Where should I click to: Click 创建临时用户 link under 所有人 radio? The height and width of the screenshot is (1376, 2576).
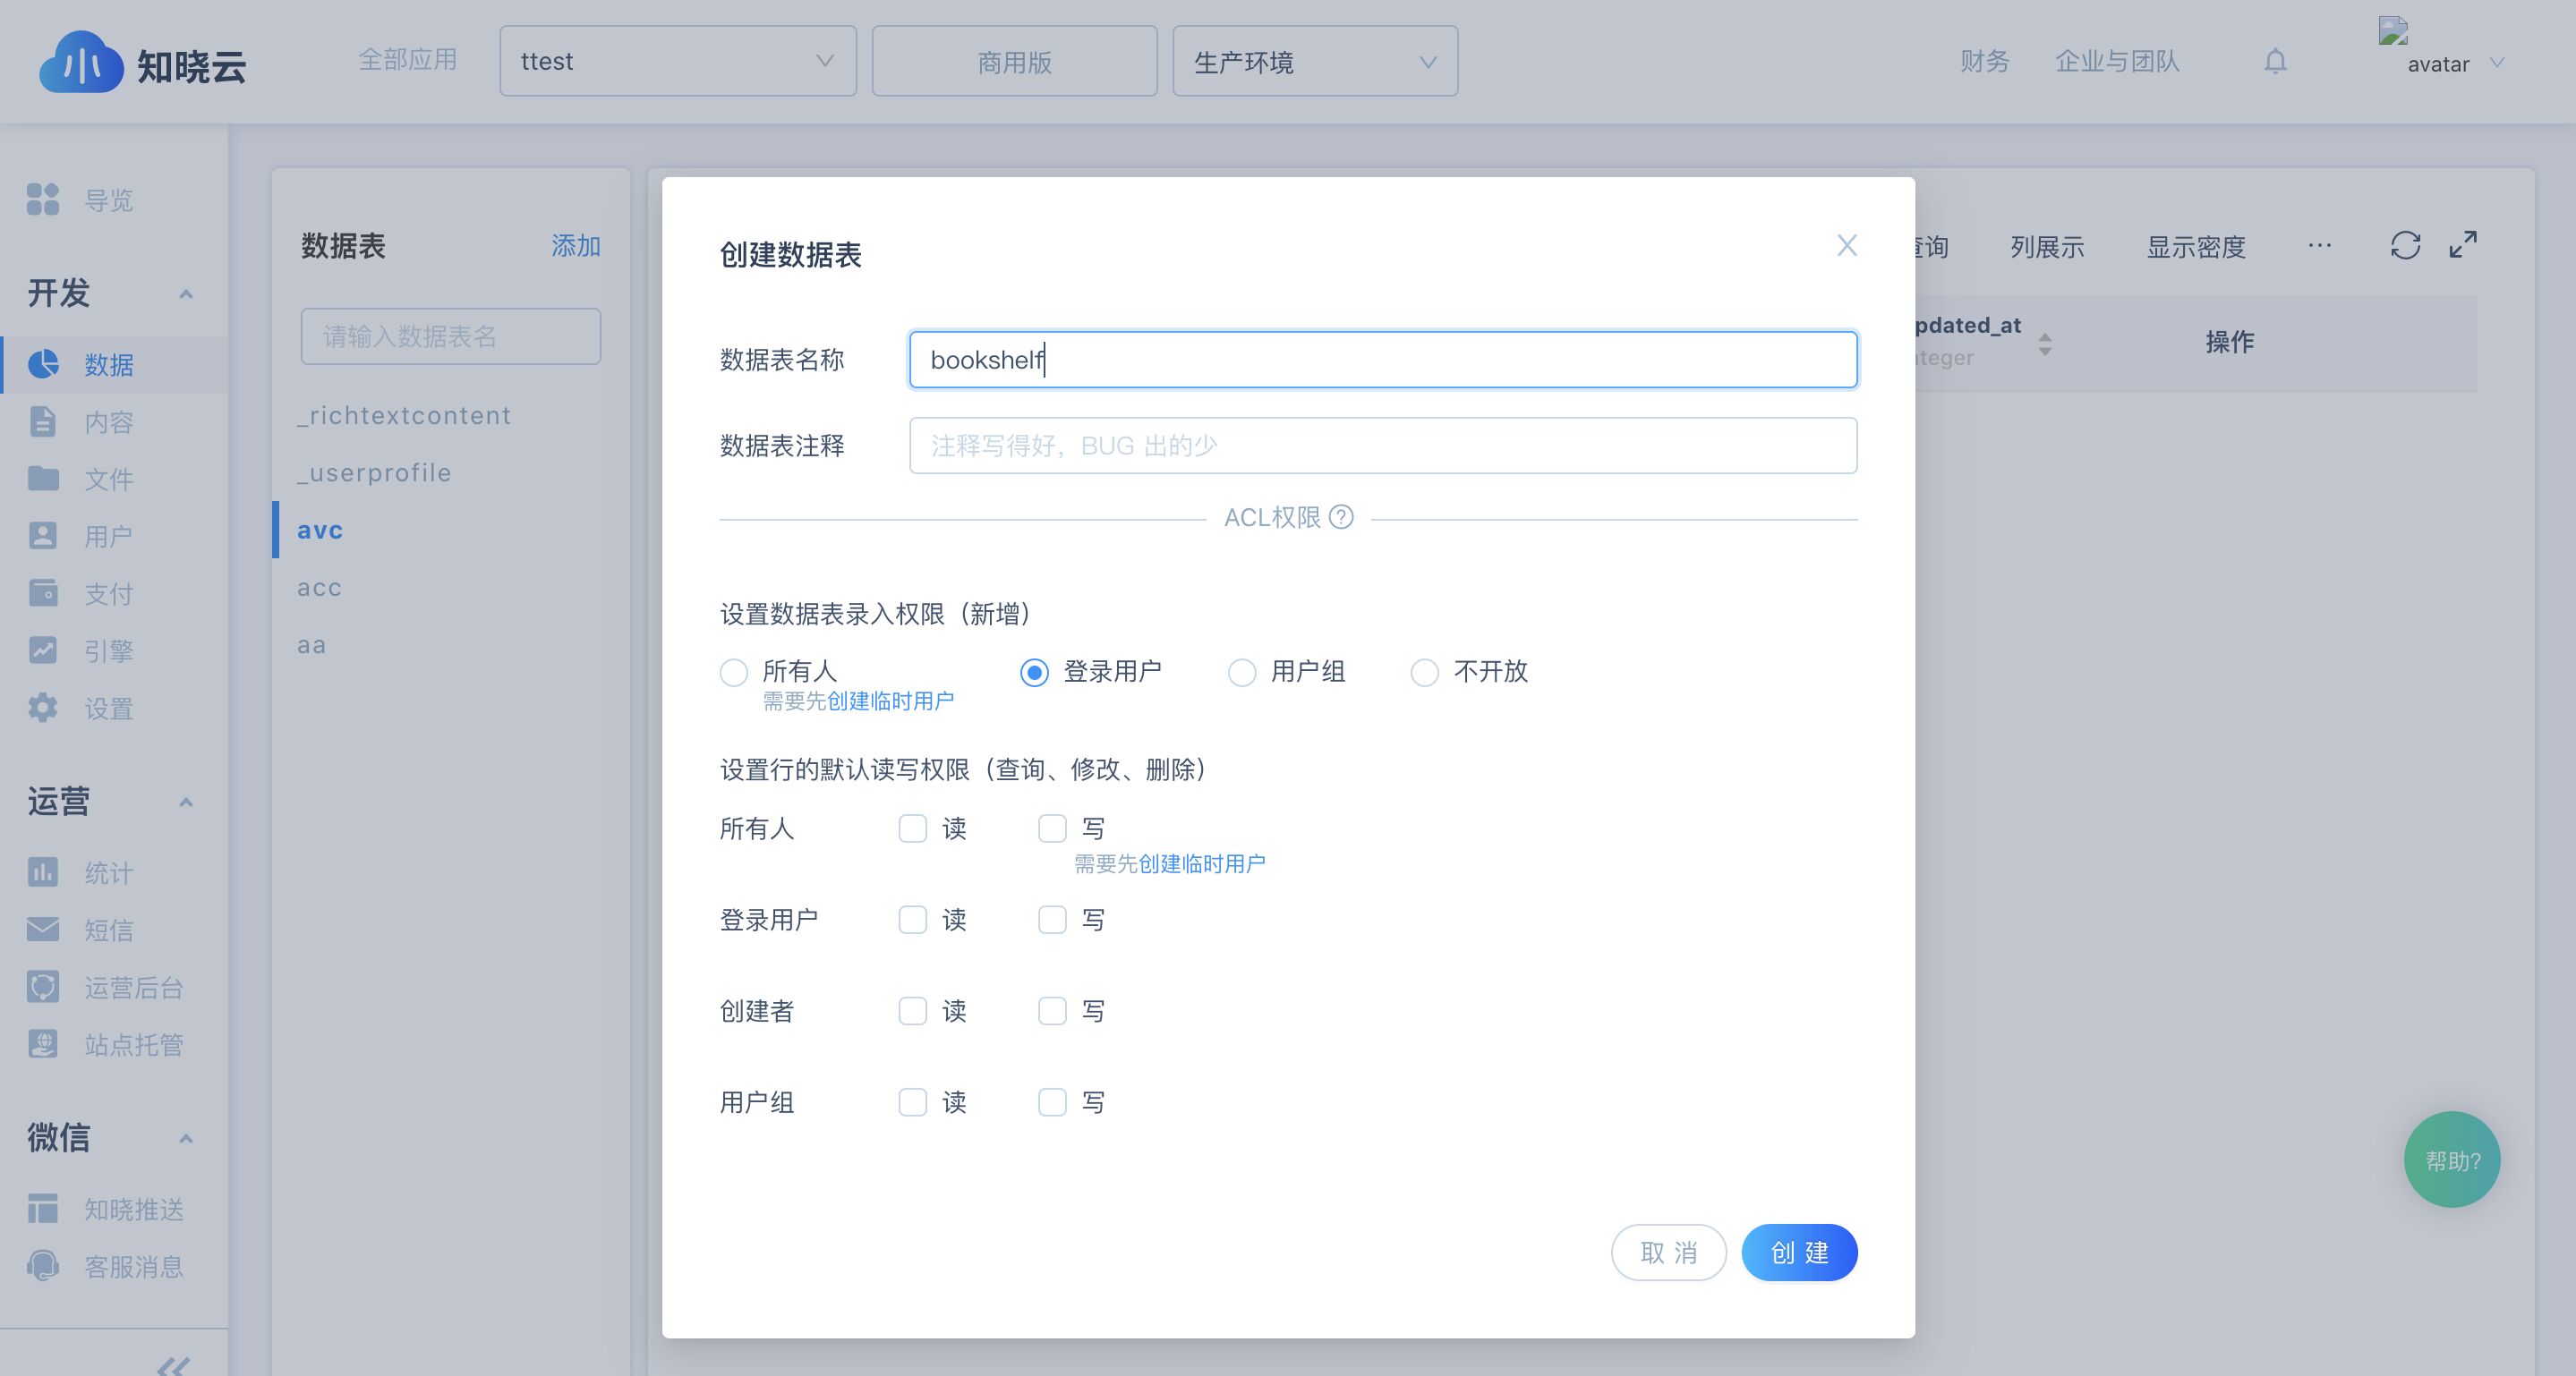(x=890, y=701)
